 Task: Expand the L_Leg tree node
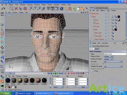click(x=94, y=23)
